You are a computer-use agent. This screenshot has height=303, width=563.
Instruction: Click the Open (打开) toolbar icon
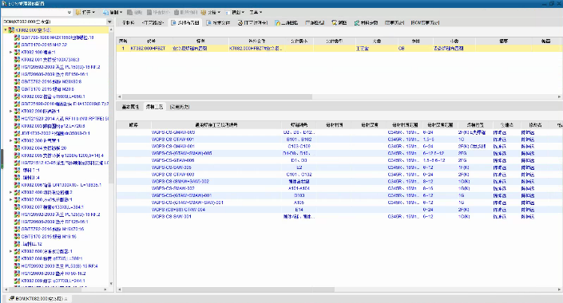point(78,12)
